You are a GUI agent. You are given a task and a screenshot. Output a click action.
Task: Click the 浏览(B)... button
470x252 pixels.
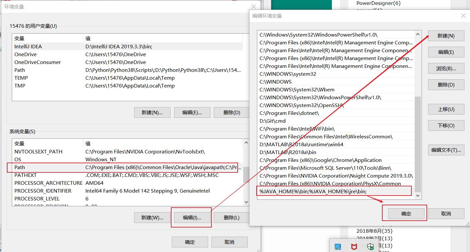pyautogui.click(x=446, y=69)
